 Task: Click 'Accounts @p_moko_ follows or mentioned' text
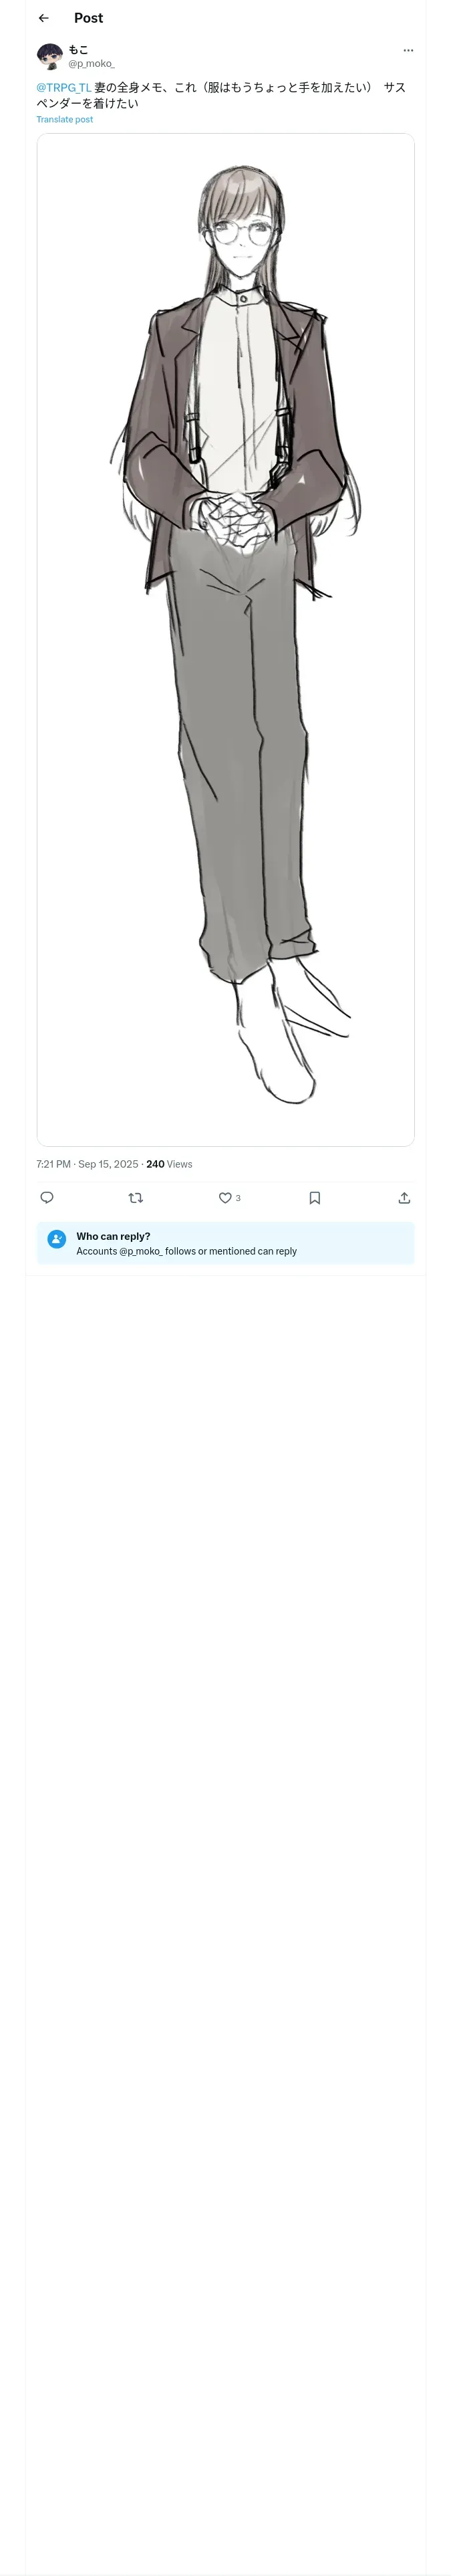[x=186, y=1251]
